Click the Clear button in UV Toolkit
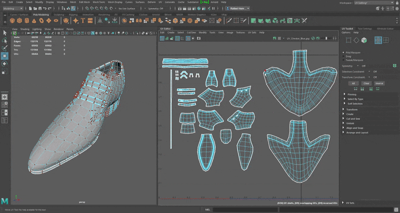 point(366,83)
